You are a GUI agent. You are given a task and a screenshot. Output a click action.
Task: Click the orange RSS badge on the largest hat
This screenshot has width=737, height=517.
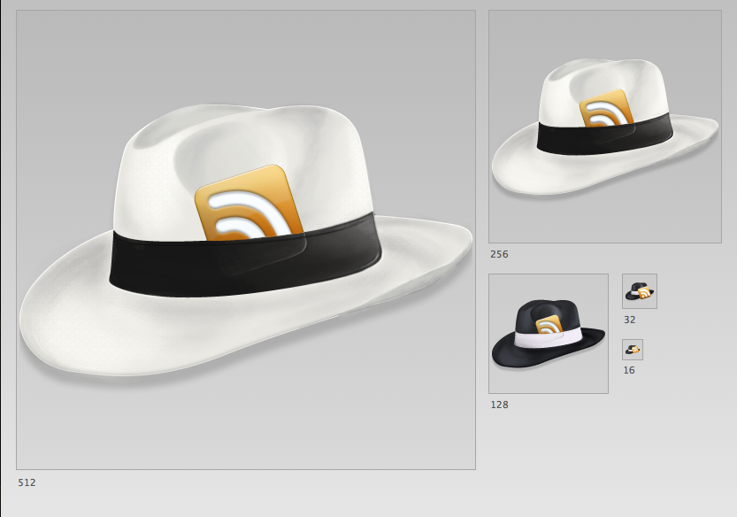[x=248, y=204]
